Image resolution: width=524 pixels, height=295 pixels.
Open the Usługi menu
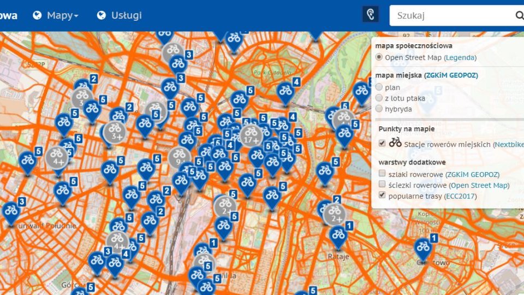click(126, 15)
